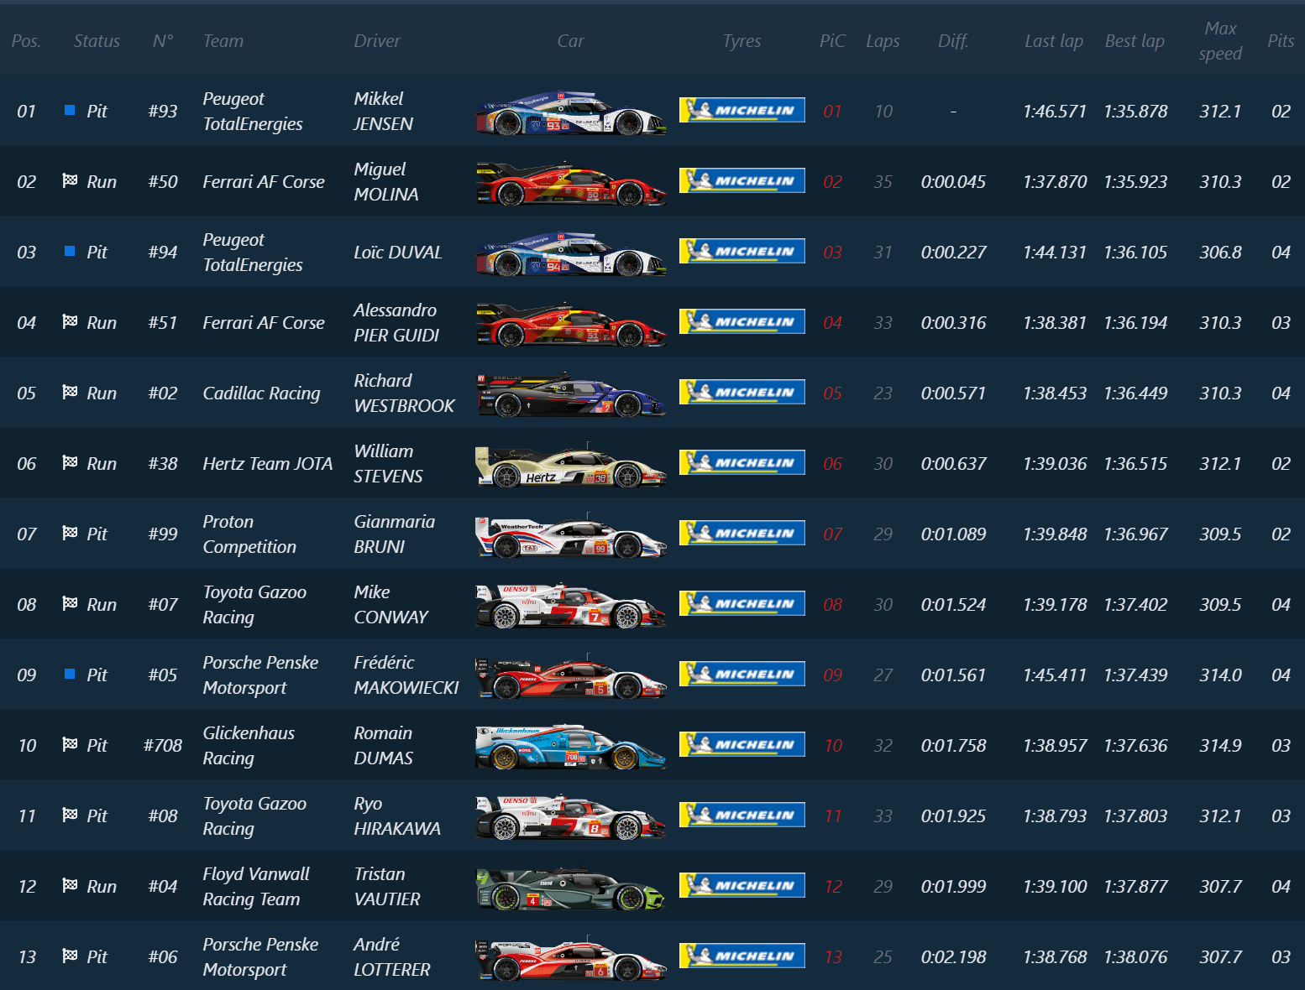Click the #05 Porsche car image
The image size is (1305, 990).
click(571, 677)
